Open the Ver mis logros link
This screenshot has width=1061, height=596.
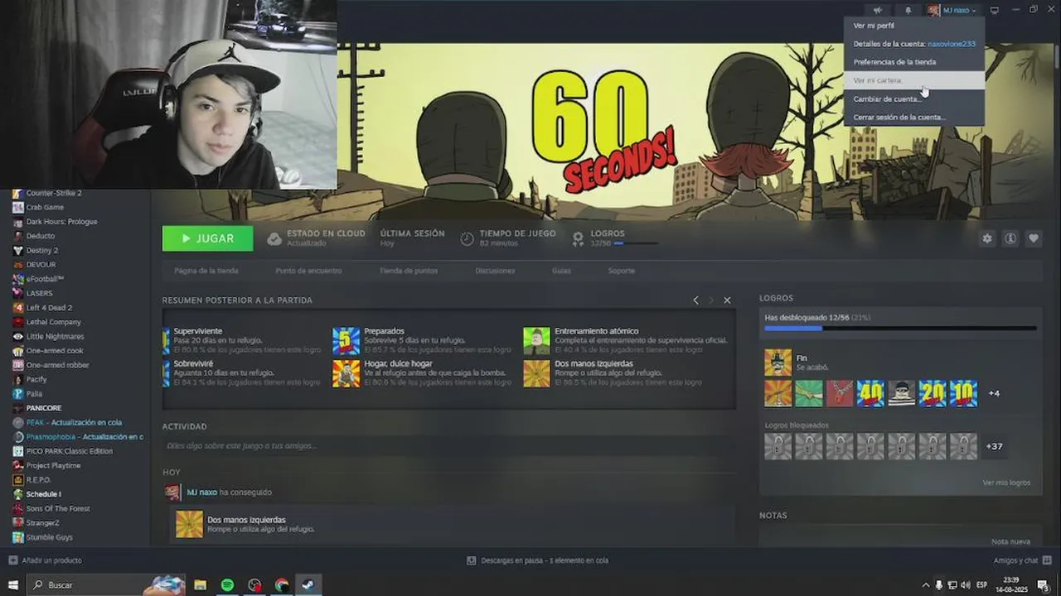pos(1006,483)
